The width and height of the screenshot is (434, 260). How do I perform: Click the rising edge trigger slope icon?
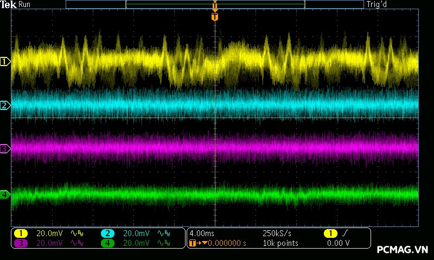point(345,233)
